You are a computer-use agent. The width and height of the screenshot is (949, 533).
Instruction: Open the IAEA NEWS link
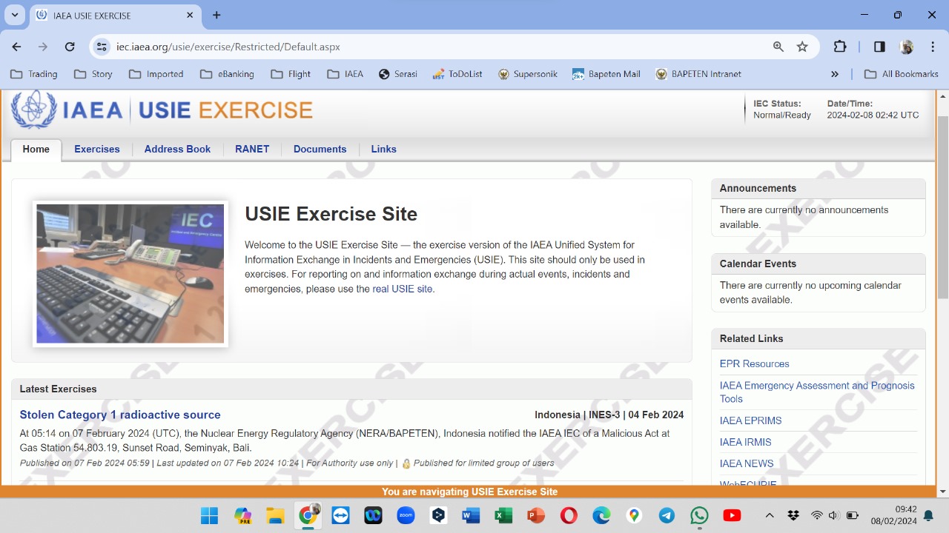[x=747, y=463]
